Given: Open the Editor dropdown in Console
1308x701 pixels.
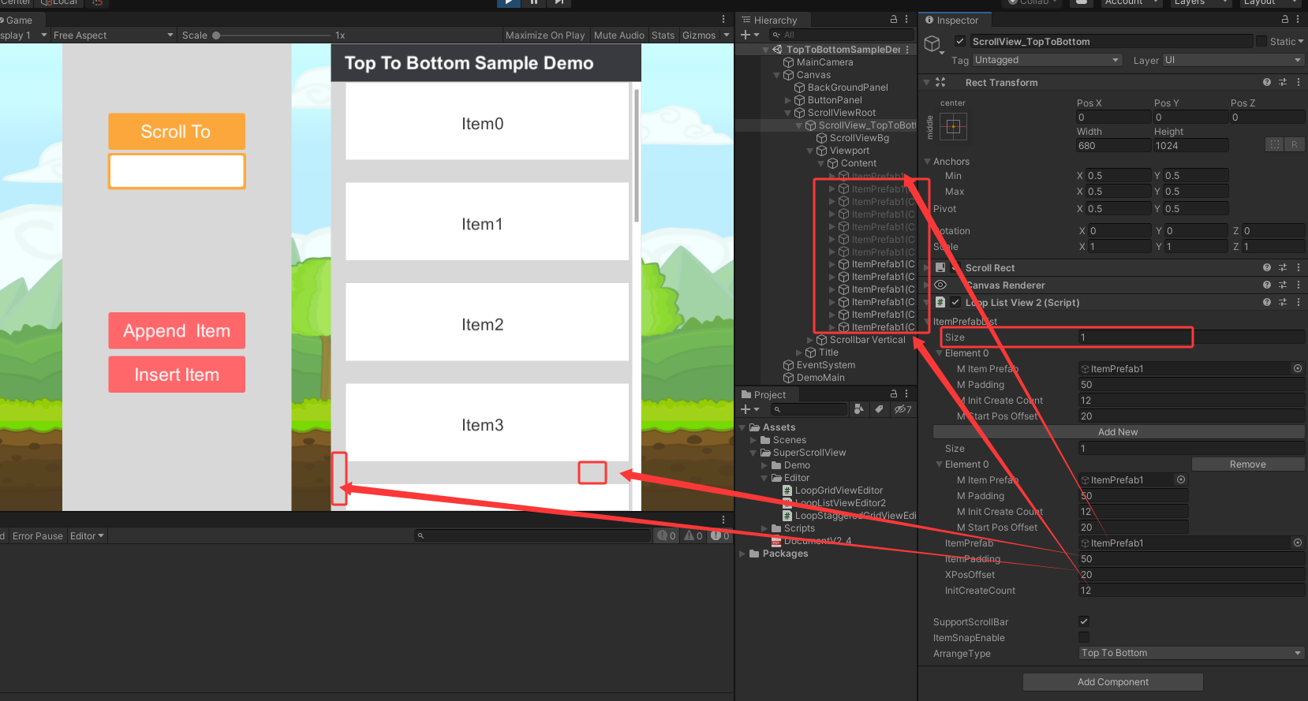Looking at the screenshot, I should (87, 535).
